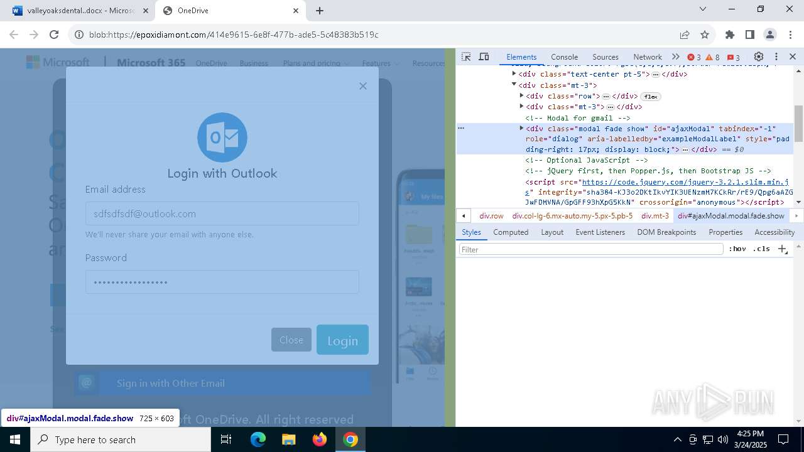Screen dimensions: 804x452
Task: Add a new style rule plus icon
Action: [x=783, y=249]
